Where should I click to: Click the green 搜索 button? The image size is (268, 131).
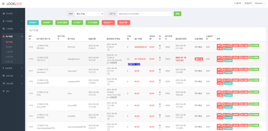point(177,14)
